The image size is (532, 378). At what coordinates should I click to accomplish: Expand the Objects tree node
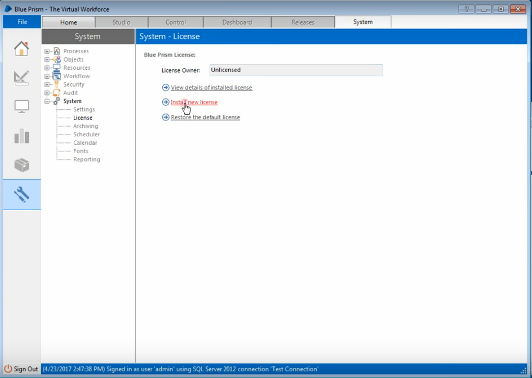pyautogui.click(x=47, y=60)
